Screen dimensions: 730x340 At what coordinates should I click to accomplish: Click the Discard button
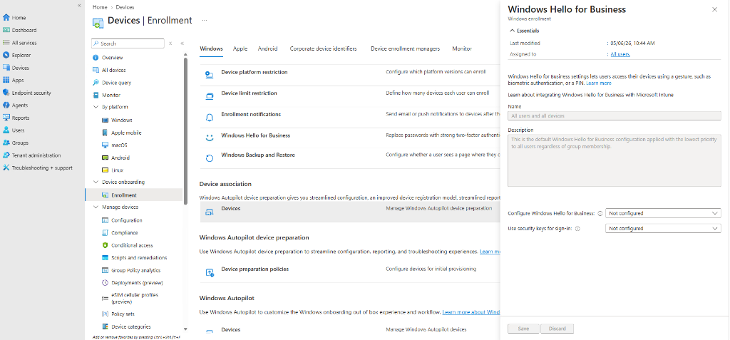pyautogui.click(x=557, y=329)
